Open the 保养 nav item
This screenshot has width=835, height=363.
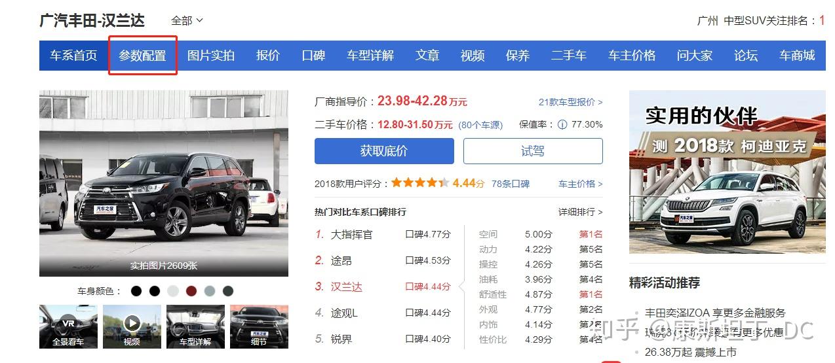tap(518, 56)
